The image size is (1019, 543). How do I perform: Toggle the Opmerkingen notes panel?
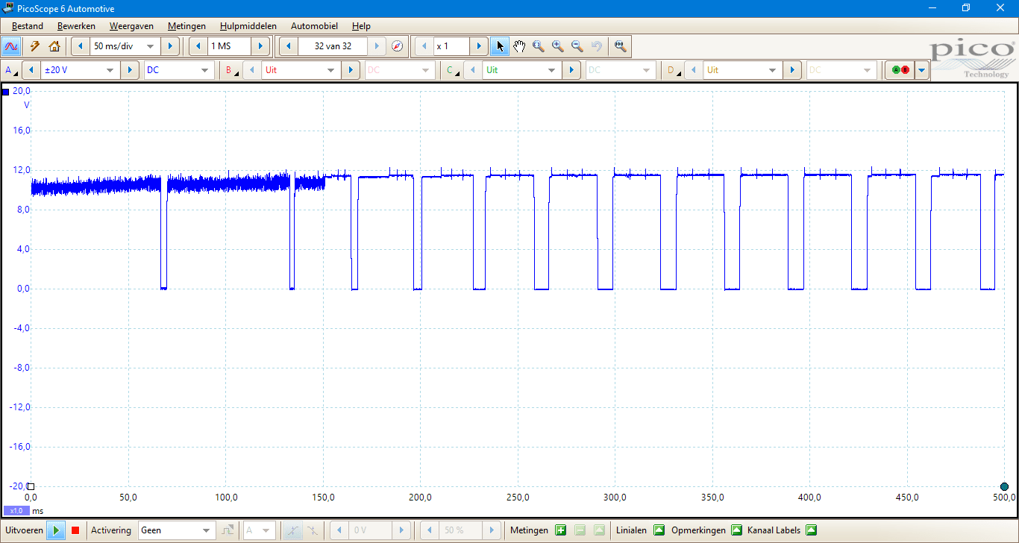pos(736,530)
